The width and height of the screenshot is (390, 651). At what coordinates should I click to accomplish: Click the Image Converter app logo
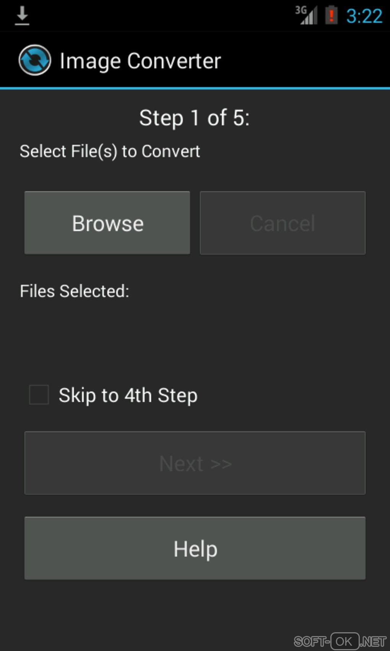tap(34, 61)
